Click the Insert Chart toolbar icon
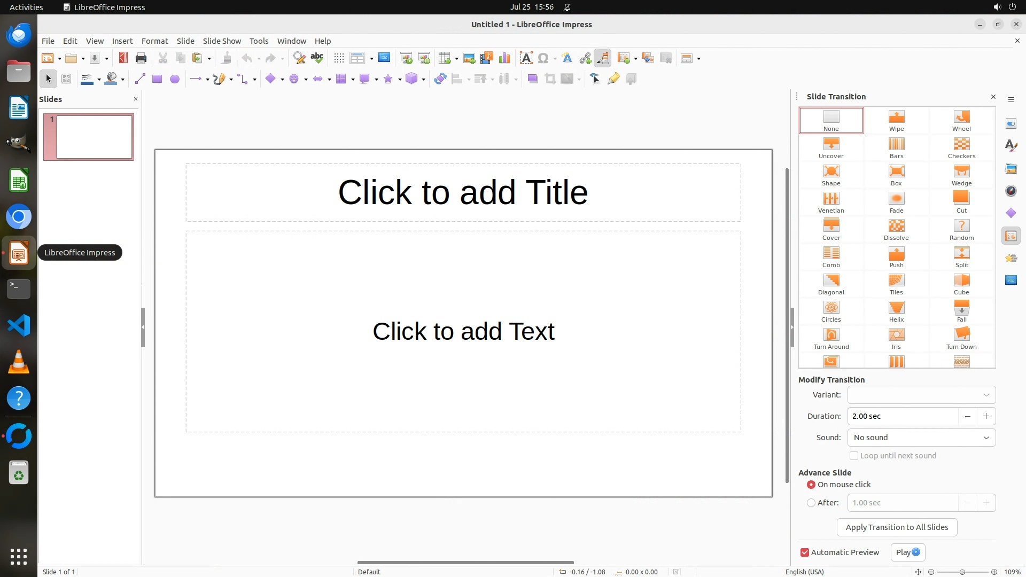 coord(504,58)
